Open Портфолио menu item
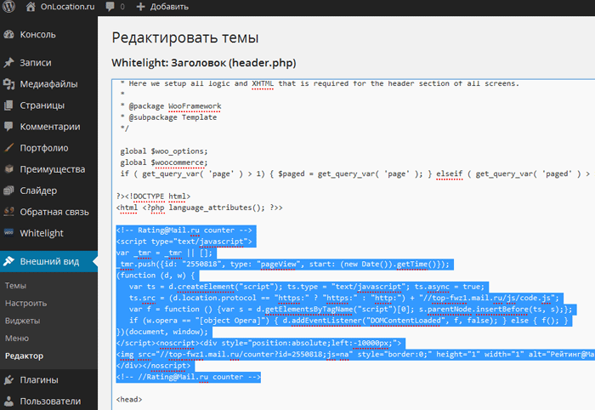This screenshot has height=410, width=595. [x=44, y=148]
